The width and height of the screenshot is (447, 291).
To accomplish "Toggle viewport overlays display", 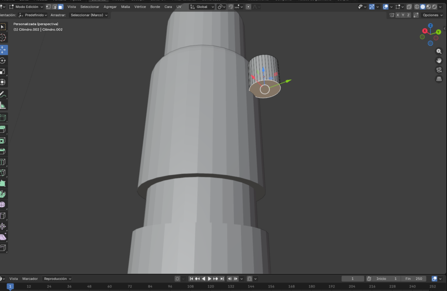I will coord(385,7).
